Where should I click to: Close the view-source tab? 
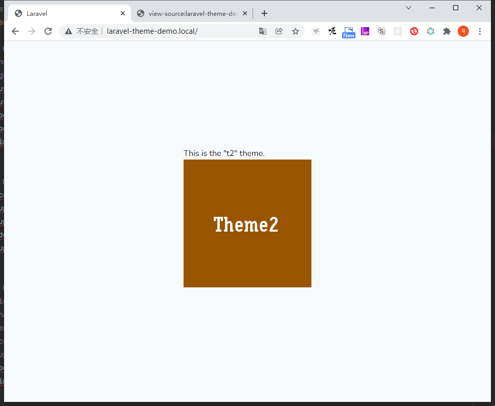[x=245, y=14]
